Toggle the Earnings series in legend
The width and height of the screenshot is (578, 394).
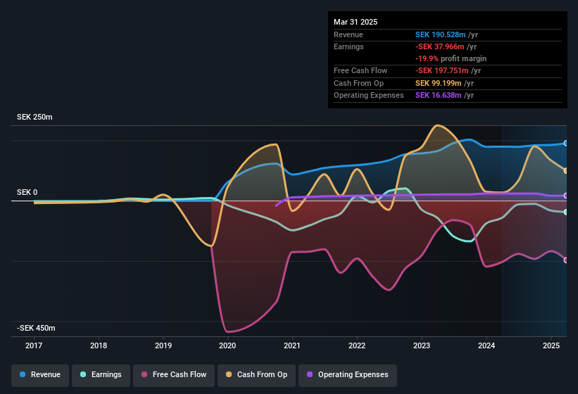pos(101,375)
